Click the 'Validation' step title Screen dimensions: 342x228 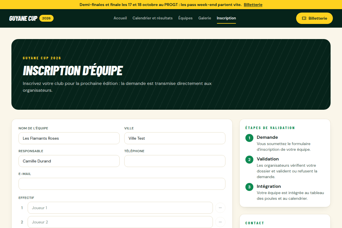tap(268, 159)
